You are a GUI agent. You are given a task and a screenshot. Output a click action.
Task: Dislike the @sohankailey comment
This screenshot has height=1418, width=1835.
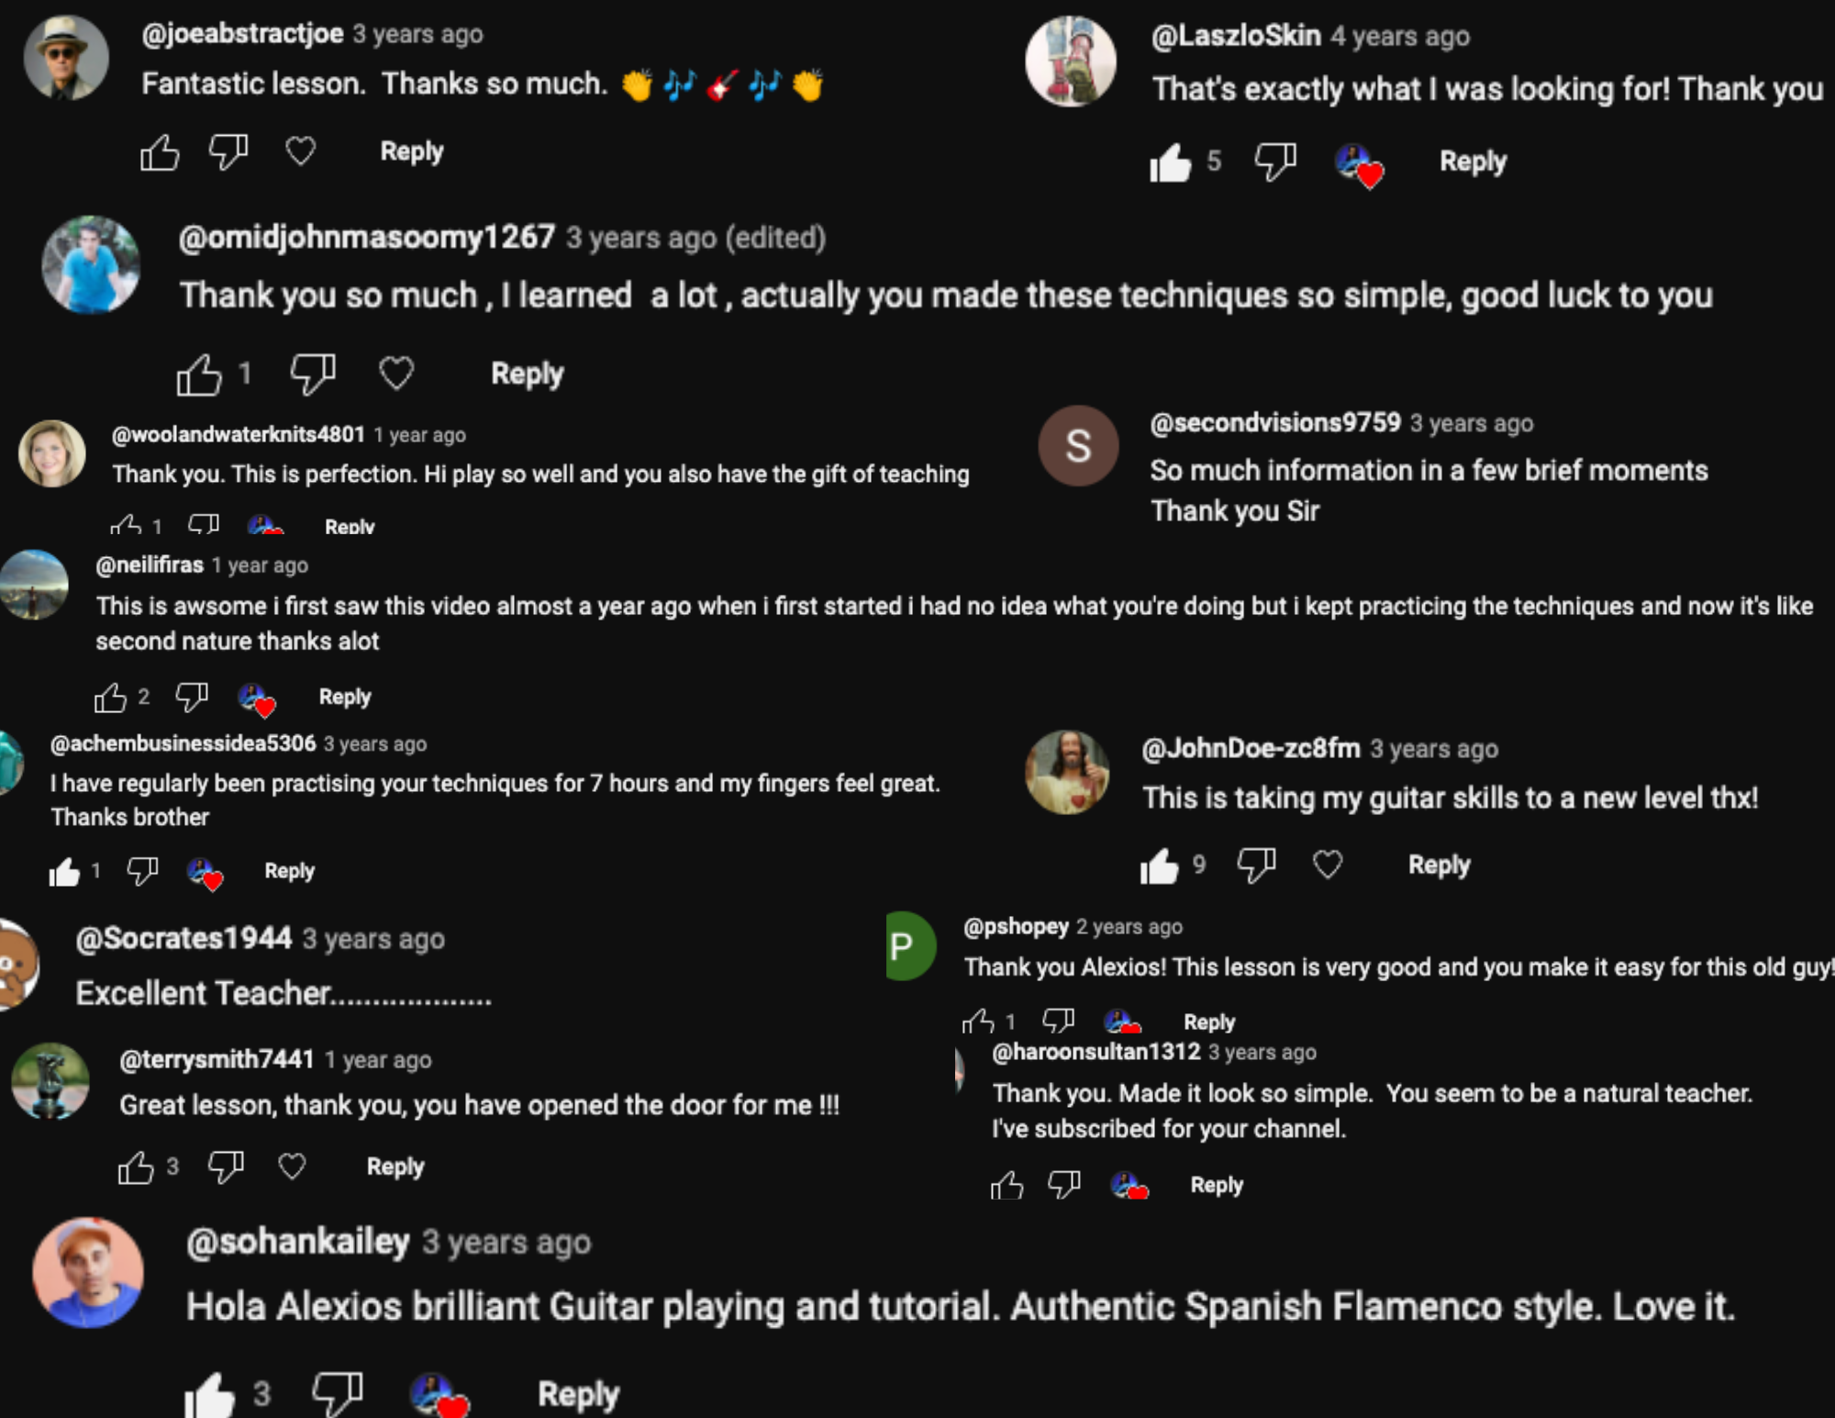(x=337, y=1393)
